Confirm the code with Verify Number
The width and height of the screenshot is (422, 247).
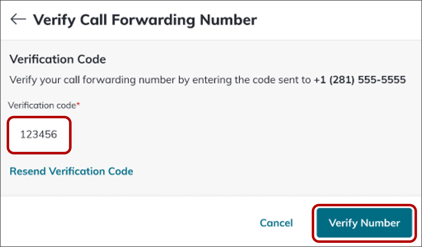tap(364, 223)
